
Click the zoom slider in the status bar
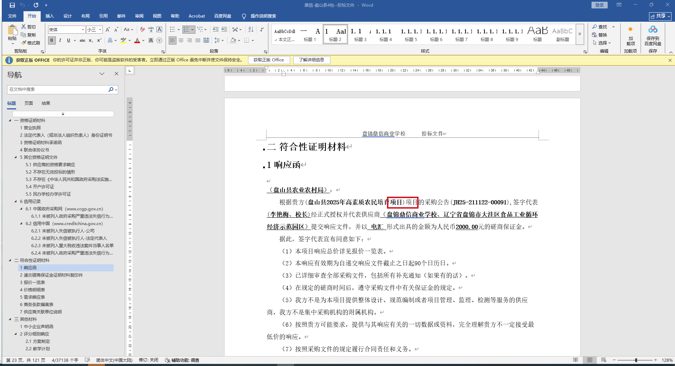(x=636, y=360)
